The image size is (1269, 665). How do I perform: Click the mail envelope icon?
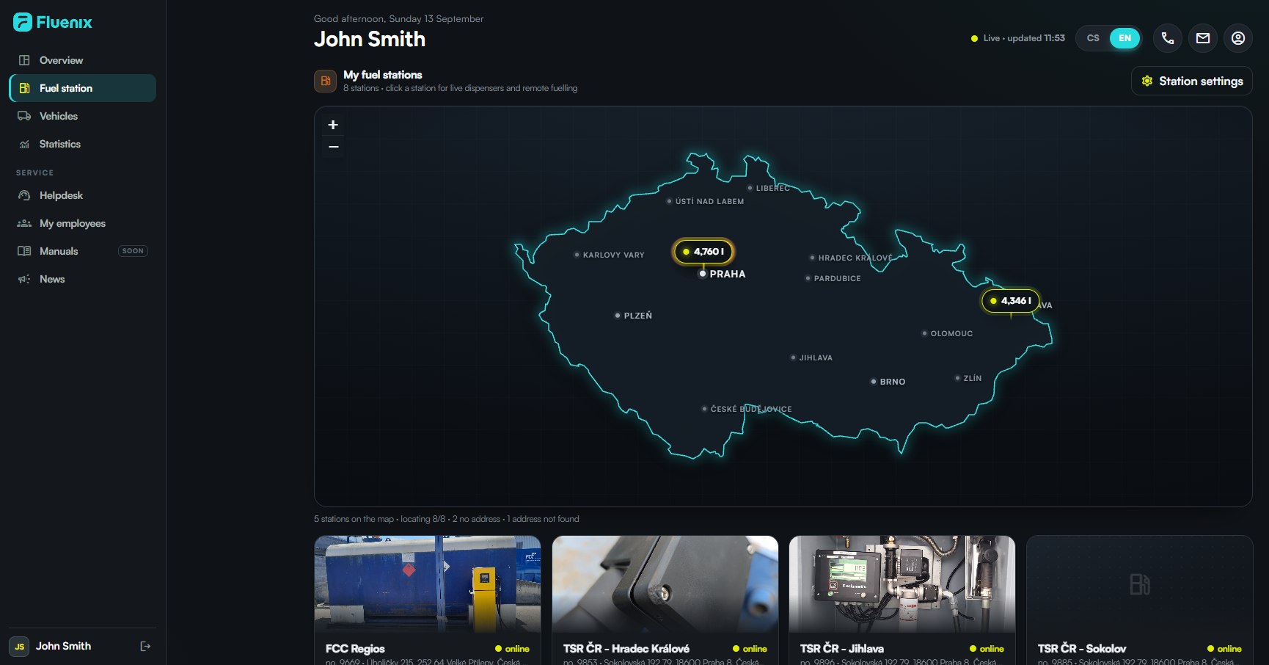[1203, 38]
